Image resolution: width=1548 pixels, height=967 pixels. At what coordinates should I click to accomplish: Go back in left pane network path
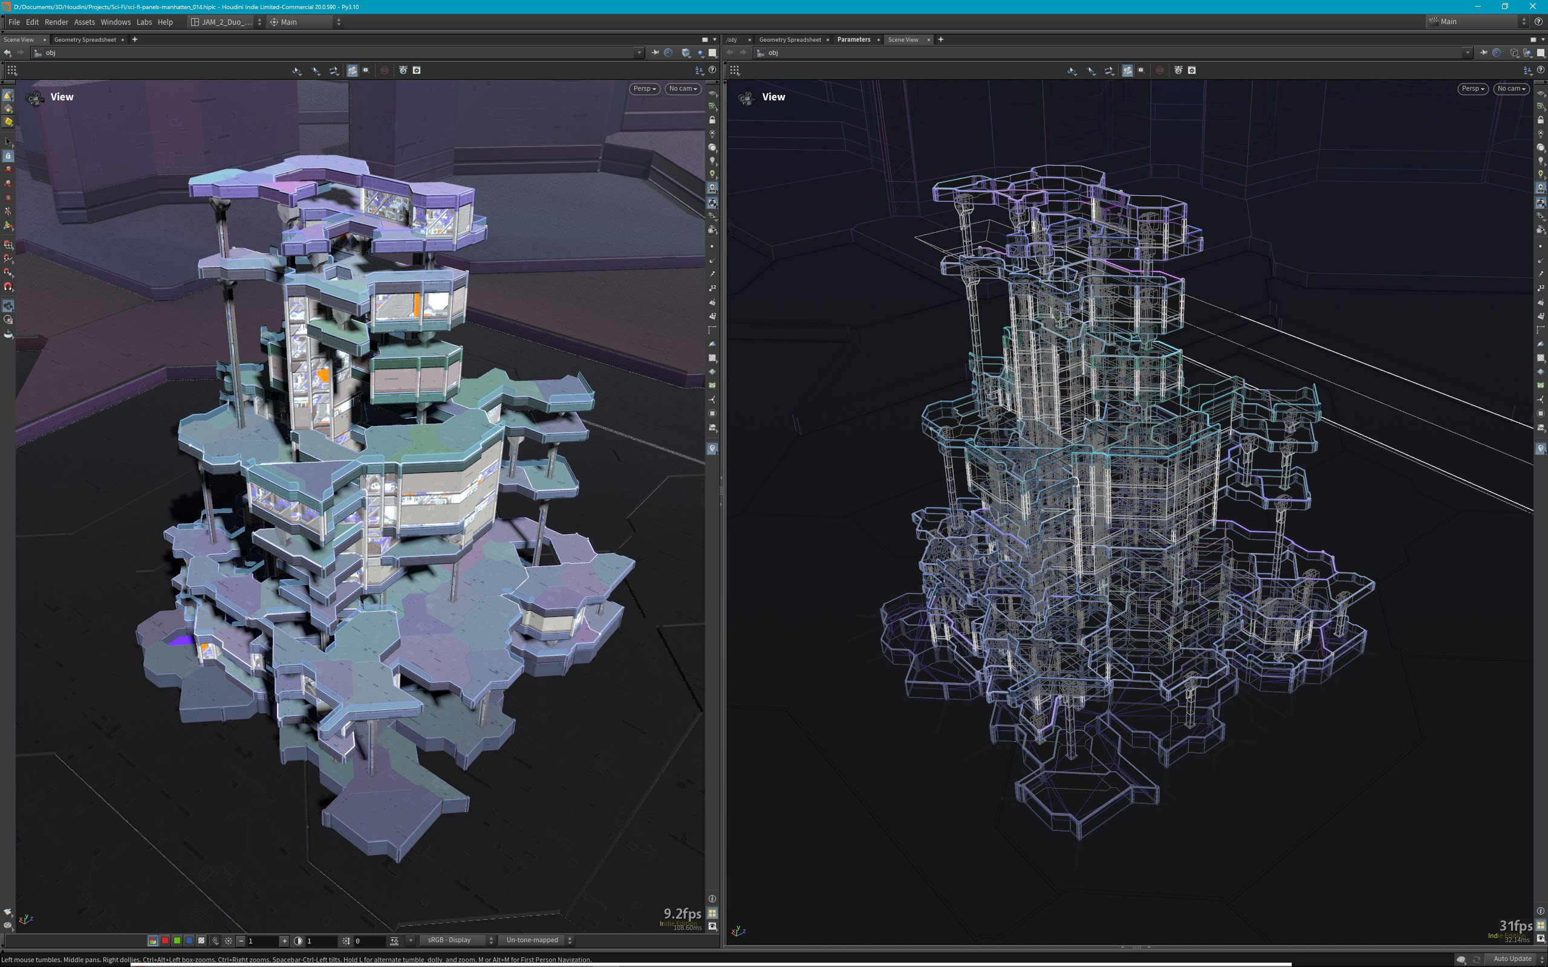pyautogui.click(x=7, y=53)
